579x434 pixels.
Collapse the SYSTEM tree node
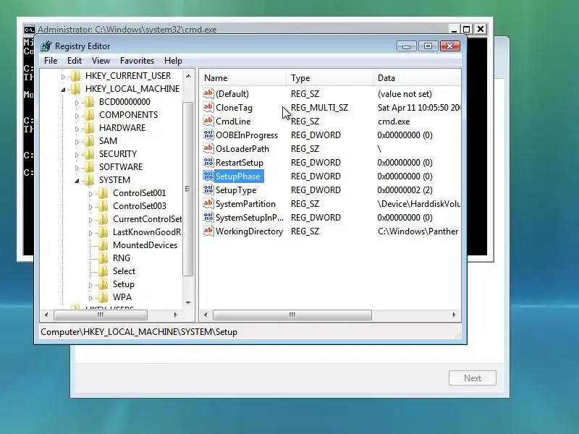pyautogui.click(x=77, y=180)
